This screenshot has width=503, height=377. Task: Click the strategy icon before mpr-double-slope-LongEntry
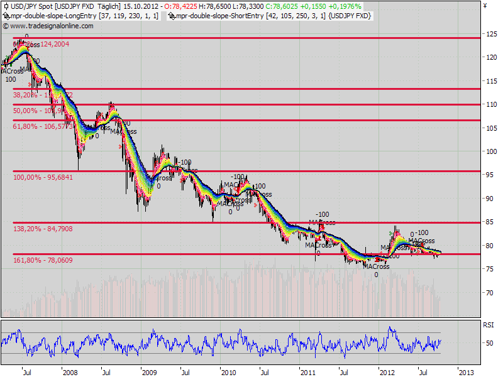[x=6, y=16]
